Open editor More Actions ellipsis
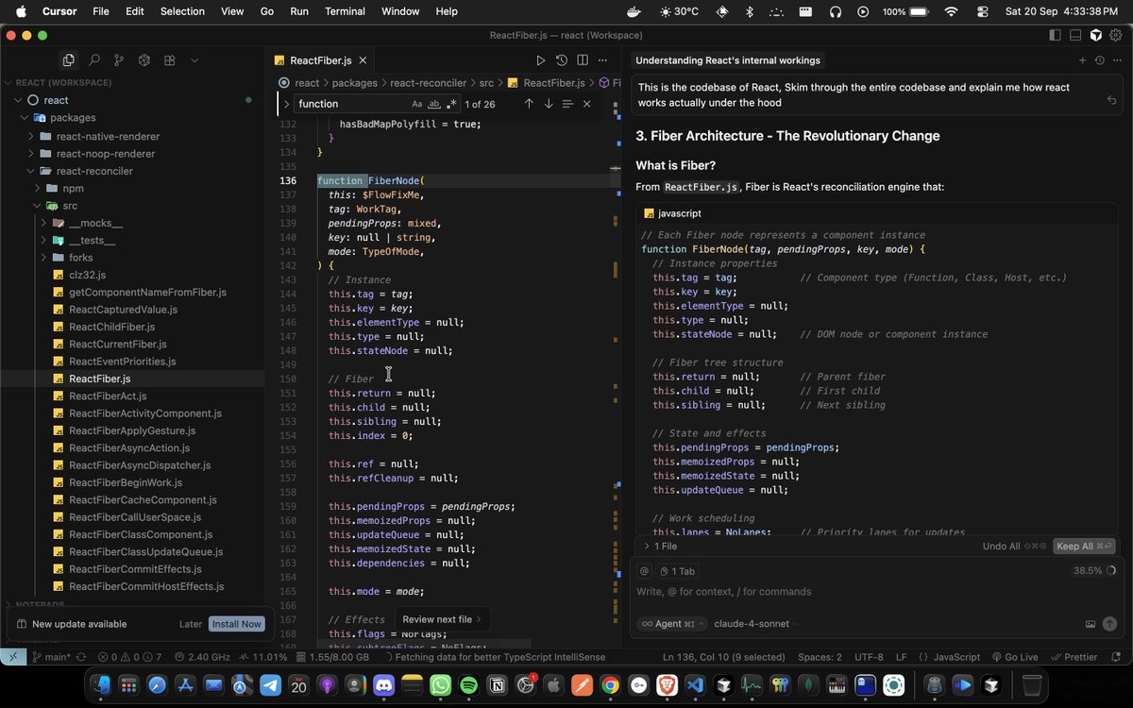Viewport: 1133px width, 708px height. [603, 59]
